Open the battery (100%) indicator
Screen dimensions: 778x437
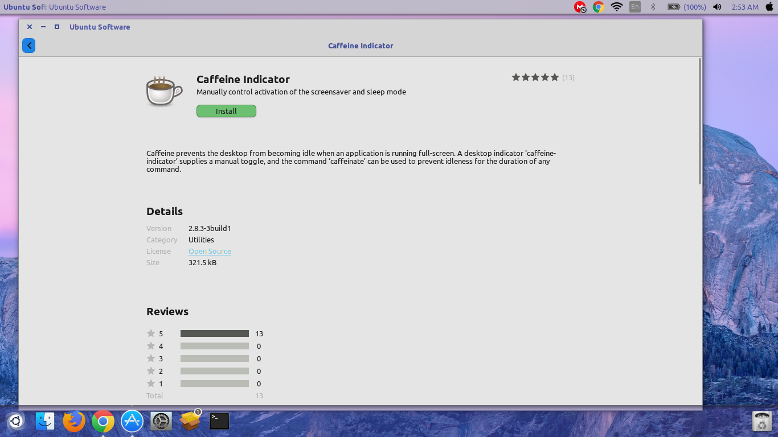click(x=687, y=7)
